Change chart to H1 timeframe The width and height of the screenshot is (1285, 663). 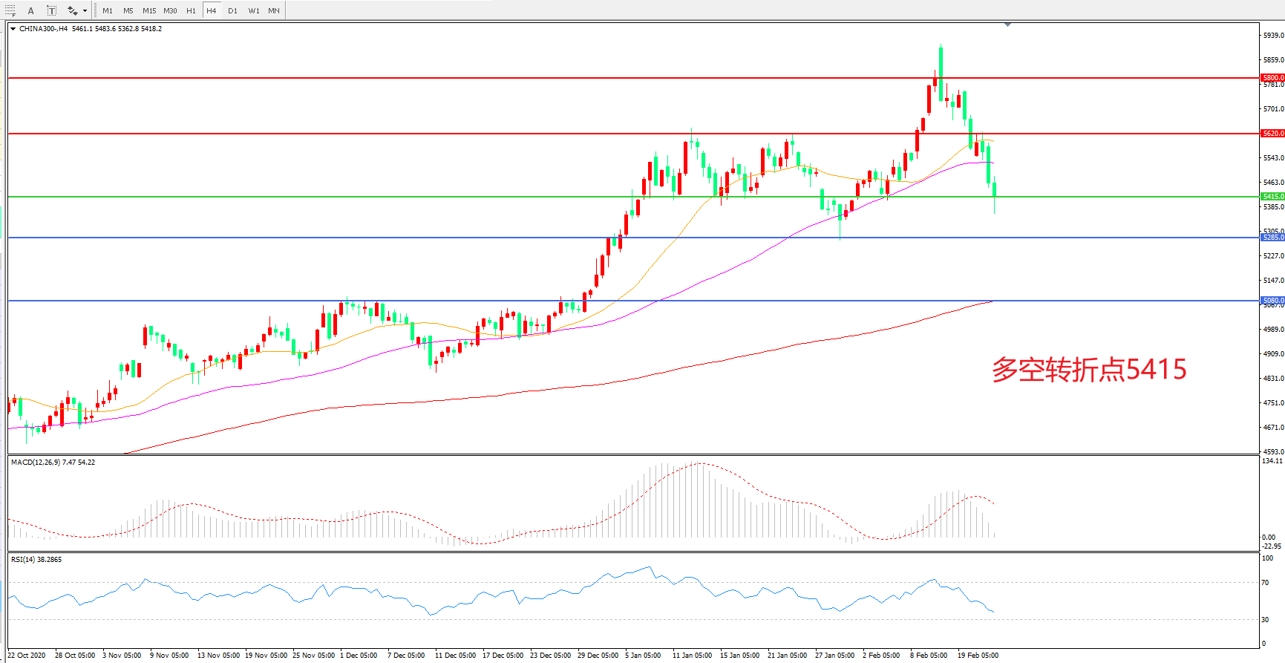tap(191, 10)
